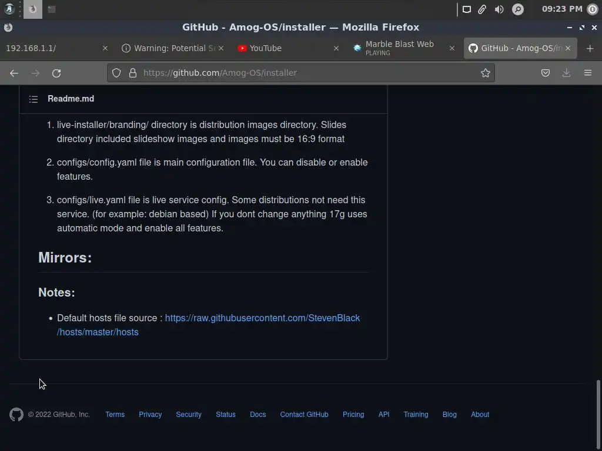
Task: Close the Warning: Potential Security tab
Action: pos(221,48)
